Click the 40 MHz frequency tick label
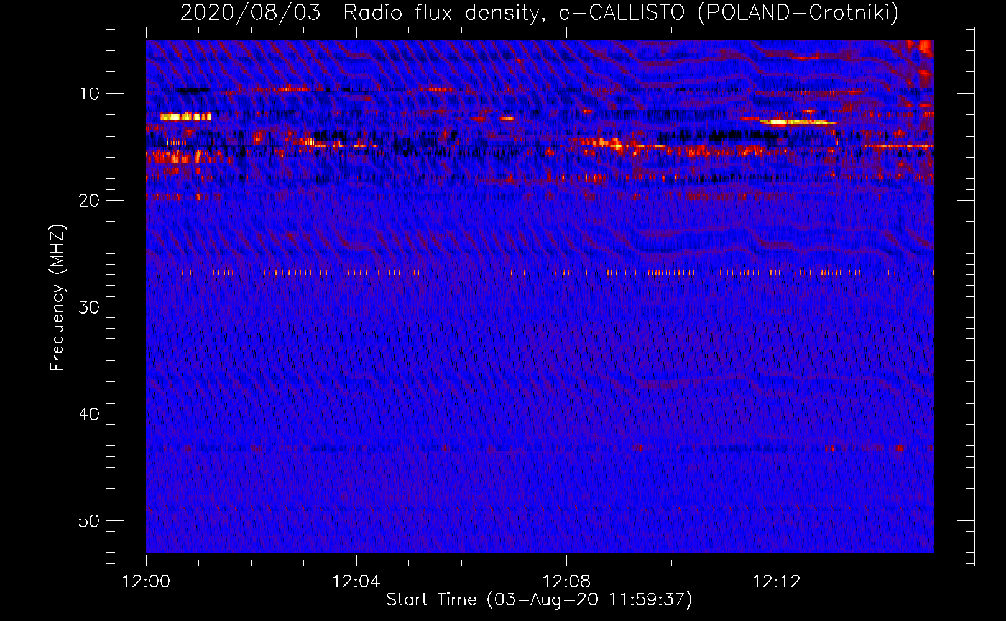1006x621 pixels. 90,414
